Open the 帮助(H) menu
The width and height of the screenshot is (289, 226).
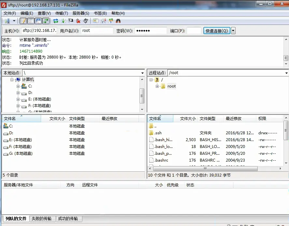(118, 13)
